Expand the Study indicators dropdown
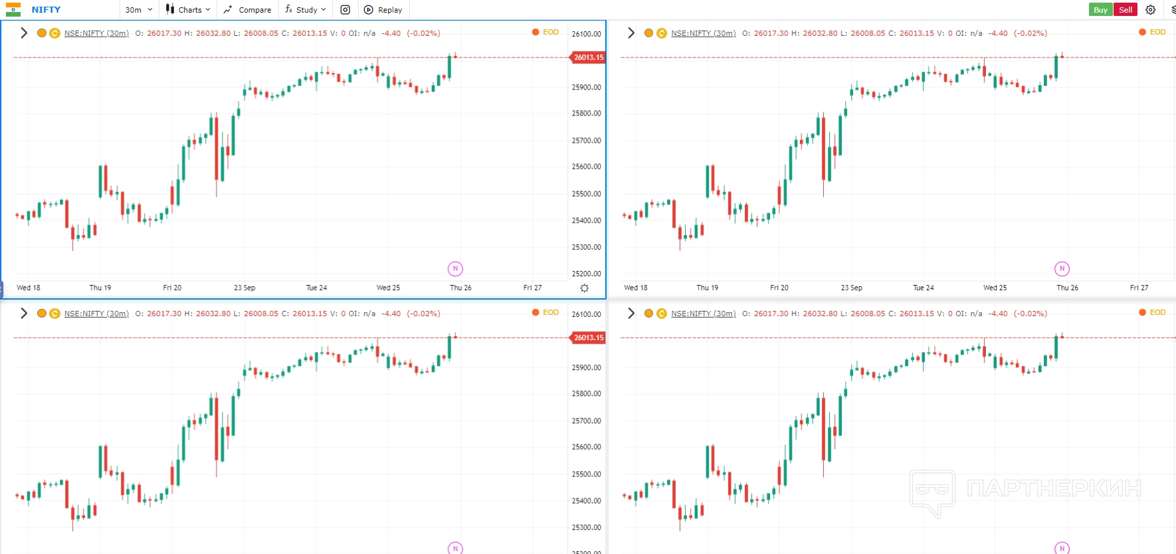This screenshot has width=1176, height=554. point(306,10)
